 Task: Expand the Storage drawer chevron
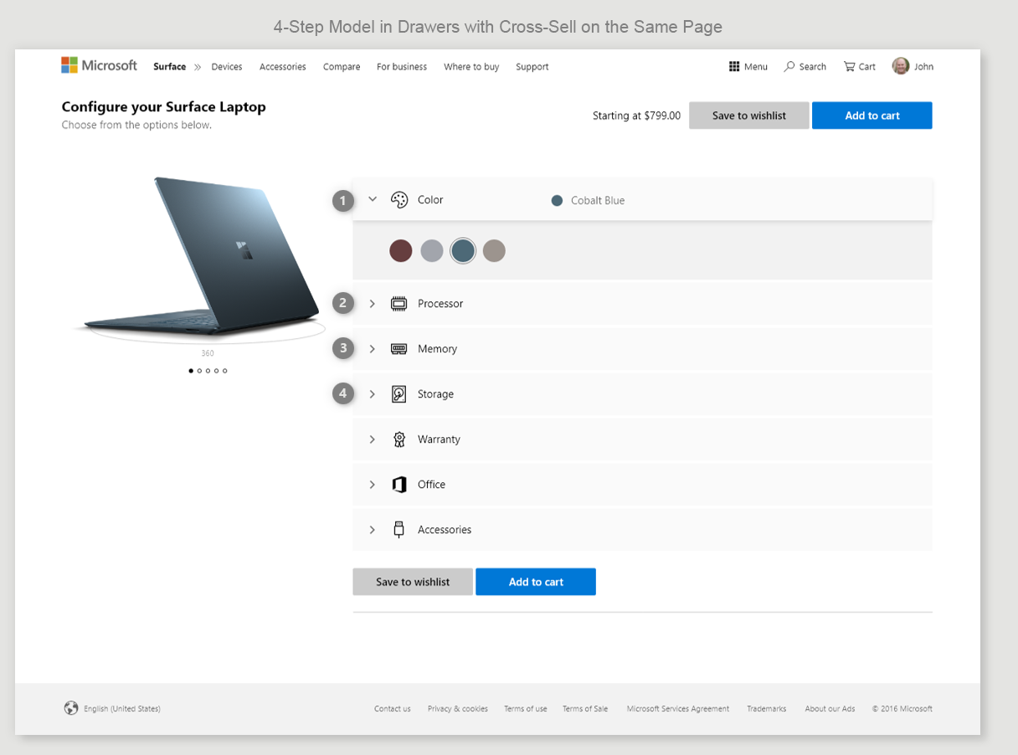[373, 394]
